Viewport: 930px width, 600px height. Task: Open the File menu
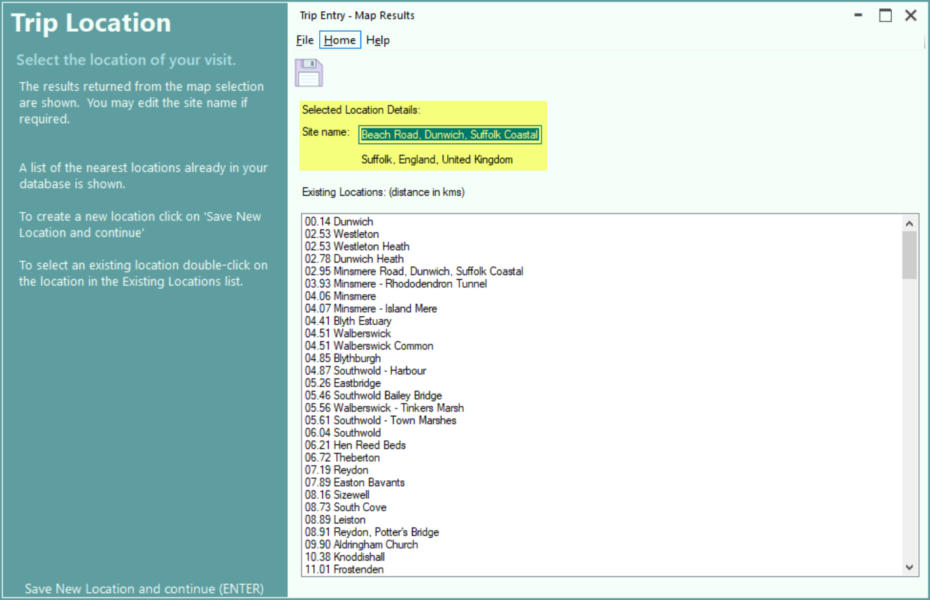(x=305, y=40)
